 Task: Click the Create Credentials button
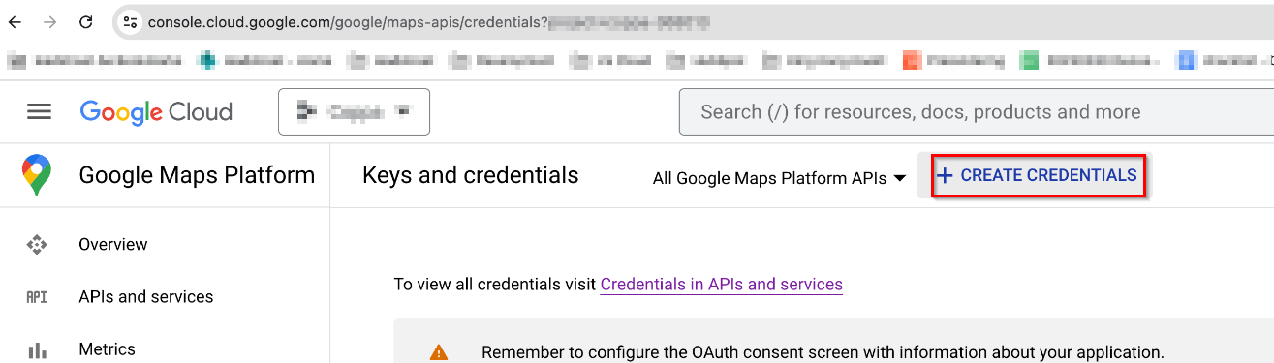[1038, 176]
